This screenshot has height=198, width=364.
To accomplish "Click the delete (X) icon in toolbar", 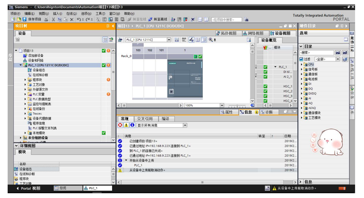I will (x=72, y=19).
